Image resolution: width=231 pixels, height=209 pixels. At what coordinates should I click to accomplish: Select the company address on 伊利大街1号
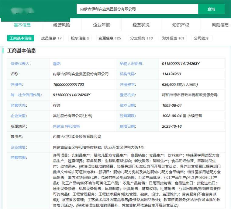click(98, 147)
